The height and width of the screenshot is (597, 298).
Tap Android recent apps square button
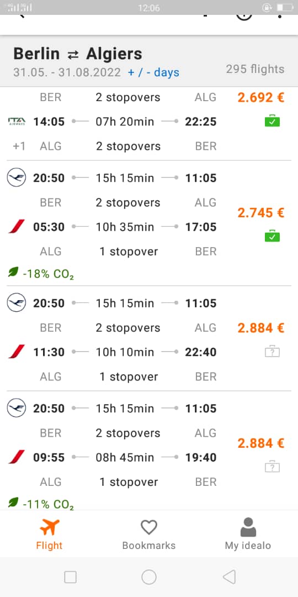(x=70, y=577)
